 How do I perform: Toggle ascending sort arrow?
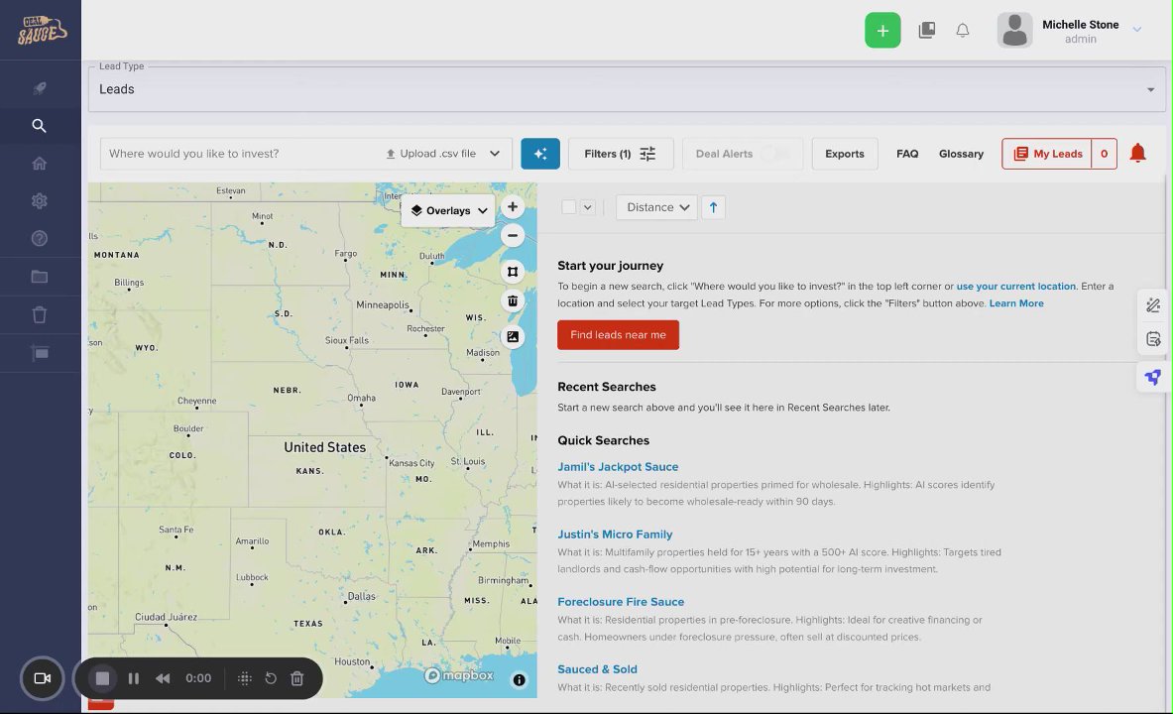click(x=713, y=207)
